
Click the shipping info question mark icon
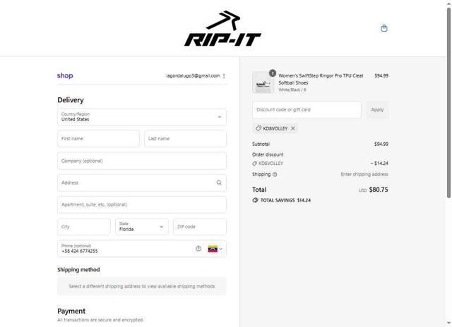pos(275,174)
